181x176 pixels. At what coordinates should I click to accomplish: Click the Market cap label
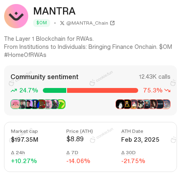coord(24,131)
